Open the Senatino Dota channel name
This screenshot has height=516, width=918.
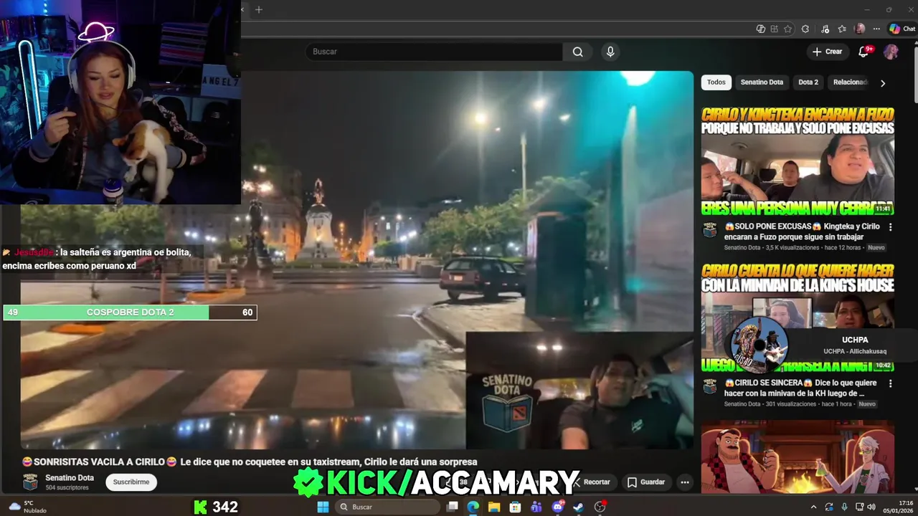click(x=70, y=478)
